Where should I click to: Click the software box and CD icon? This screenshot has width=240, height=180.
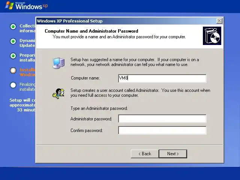click(212, 36)
